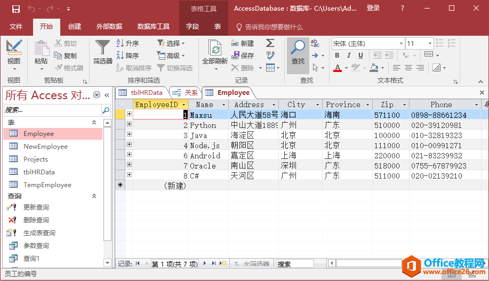Open the Projects table in navigation pane
This screenshot has width=489, height=281.
click(x=35, y=159)
